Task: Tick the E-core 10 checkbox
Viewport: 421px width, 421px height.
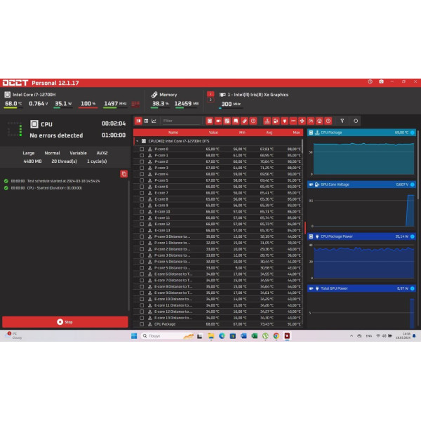Action: click(x=142, y=212)
